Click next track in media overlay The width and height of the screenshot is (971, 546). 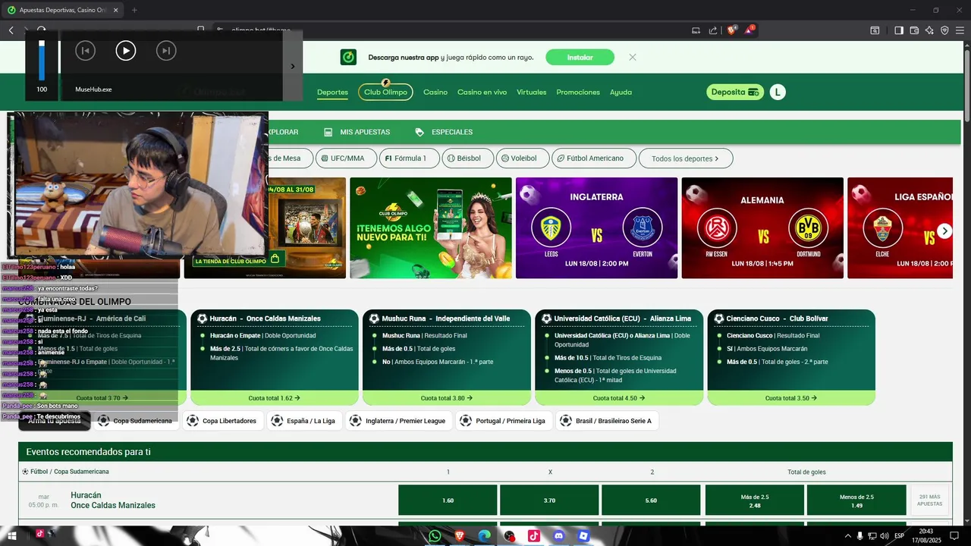(x=166, y=51)
